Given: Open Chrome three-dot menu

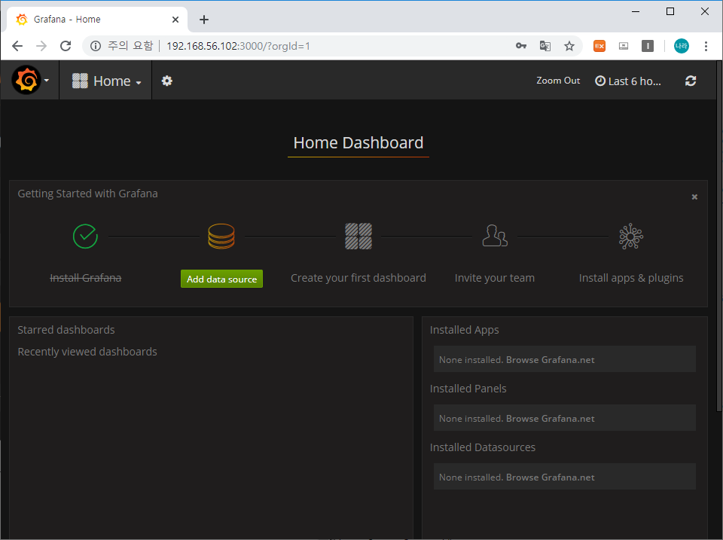Looking at the screenshot, I should click(x=706, y=46).
